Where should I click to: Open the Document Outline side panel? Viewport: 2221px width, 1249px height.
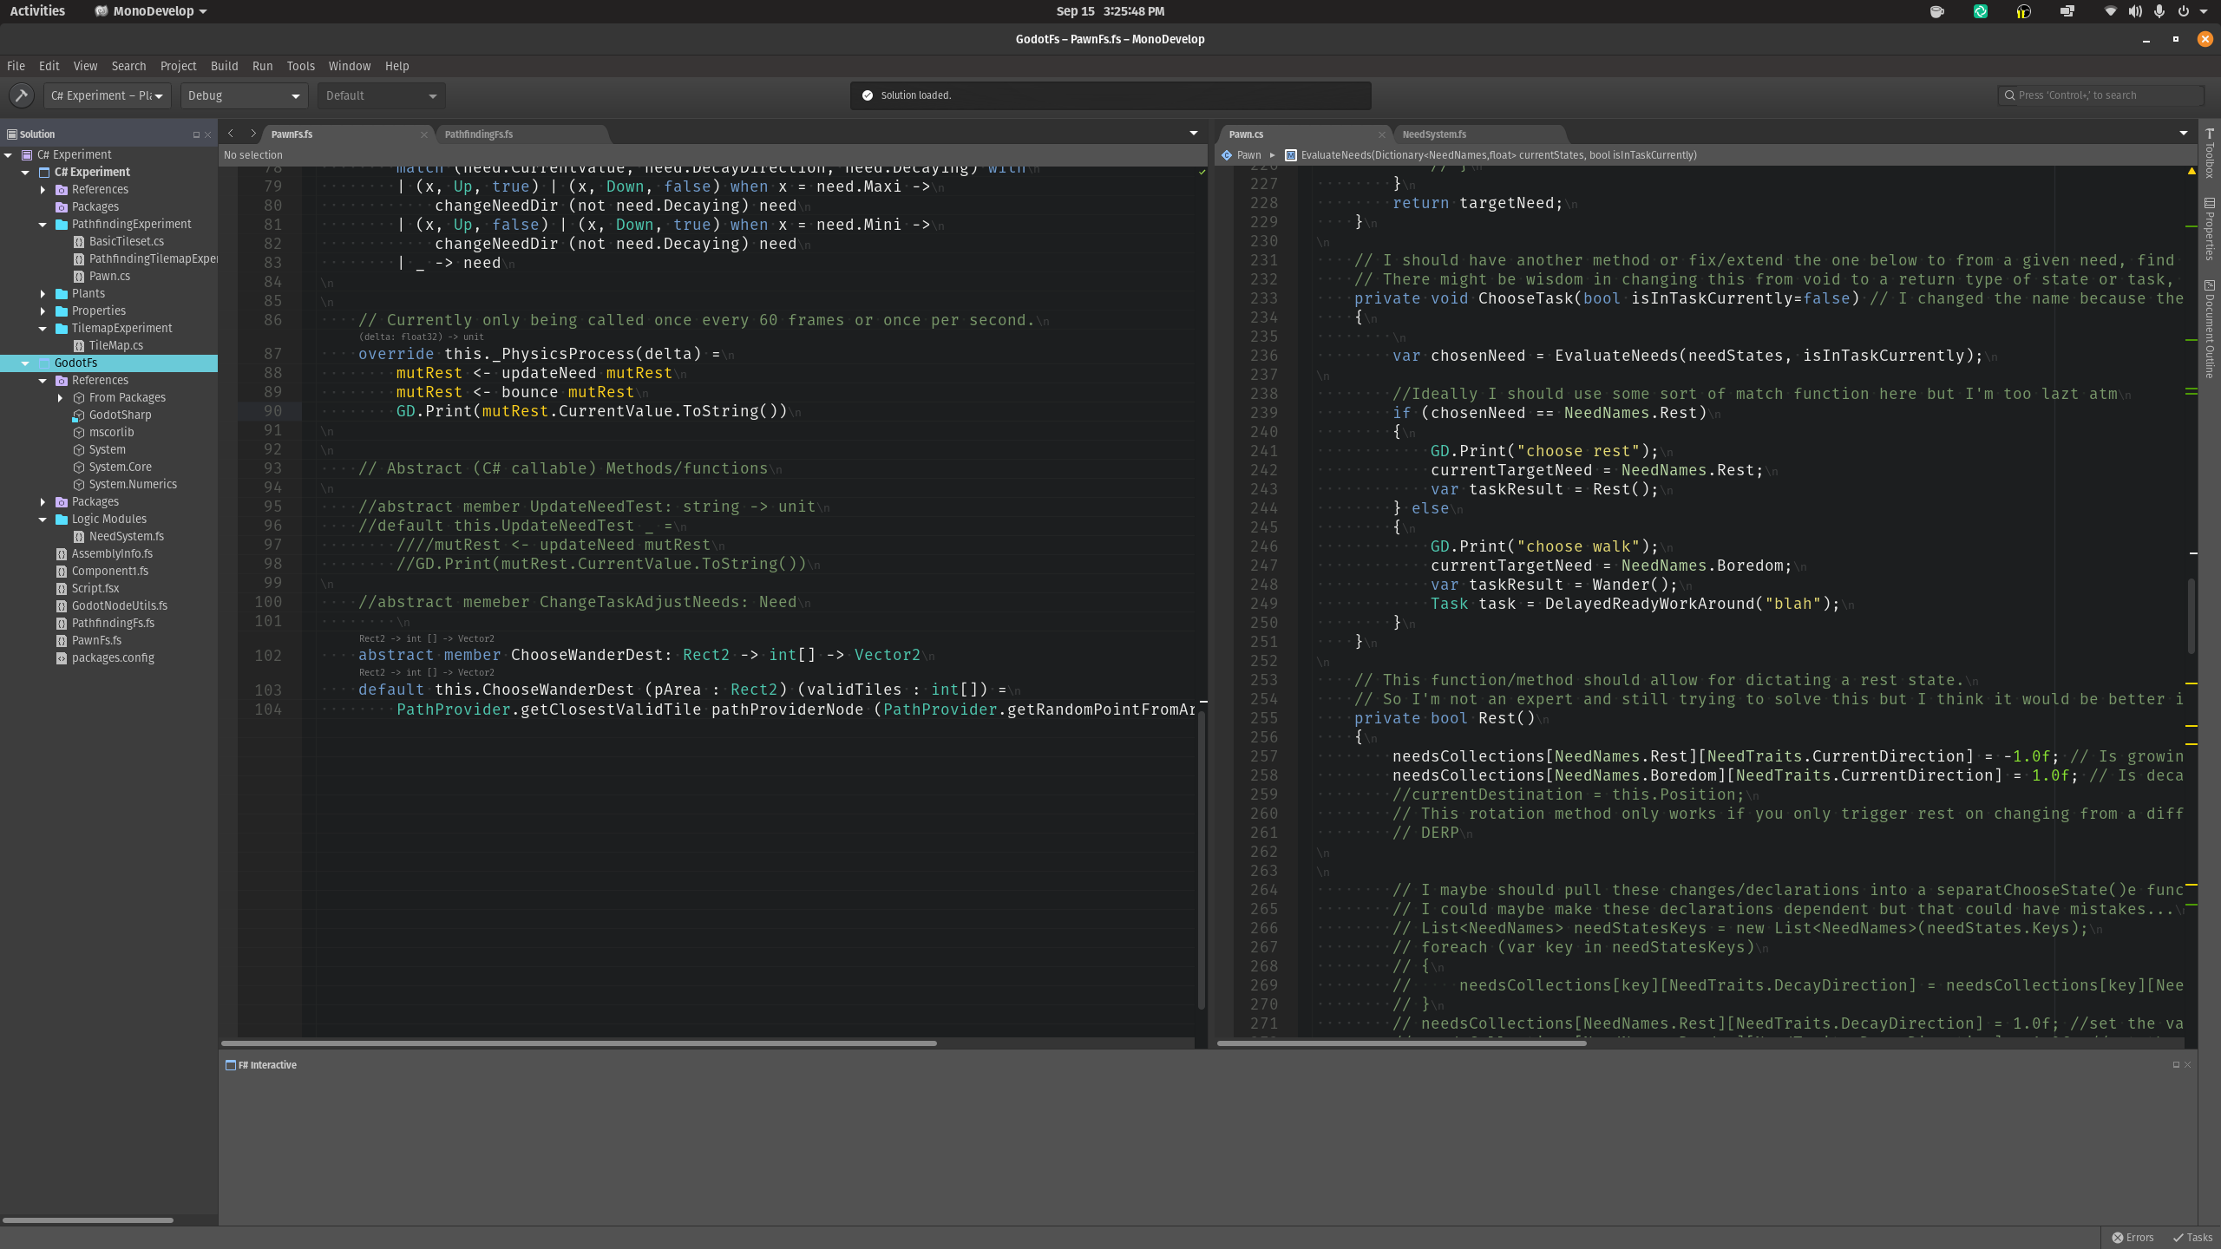(x=2210, y=329)
